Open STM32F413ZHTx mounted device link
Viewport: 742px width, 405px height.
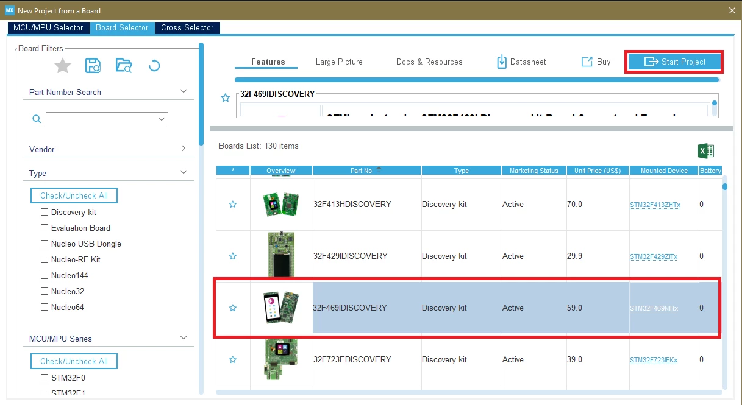coord(655,205)
